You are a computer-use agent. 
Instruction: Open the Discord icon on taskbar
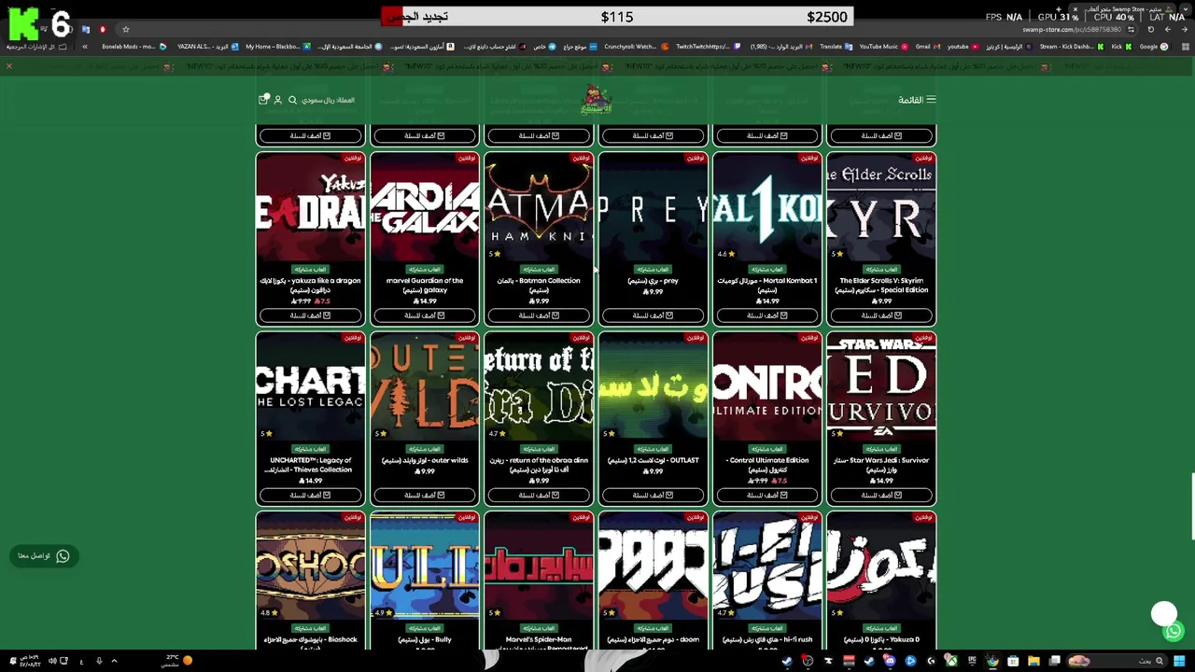pos(890,661)
